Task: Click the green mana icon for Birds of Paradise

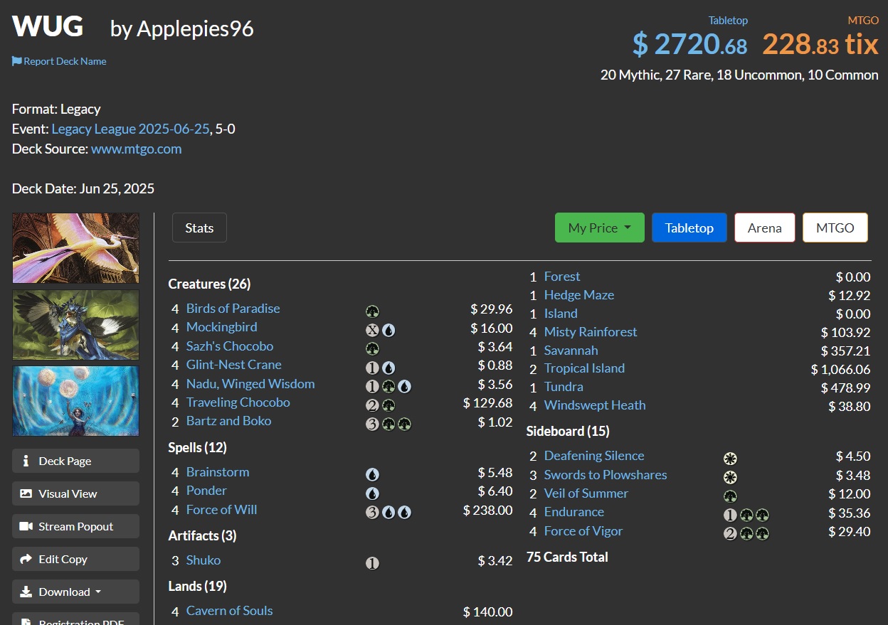Action: (372, 311)
